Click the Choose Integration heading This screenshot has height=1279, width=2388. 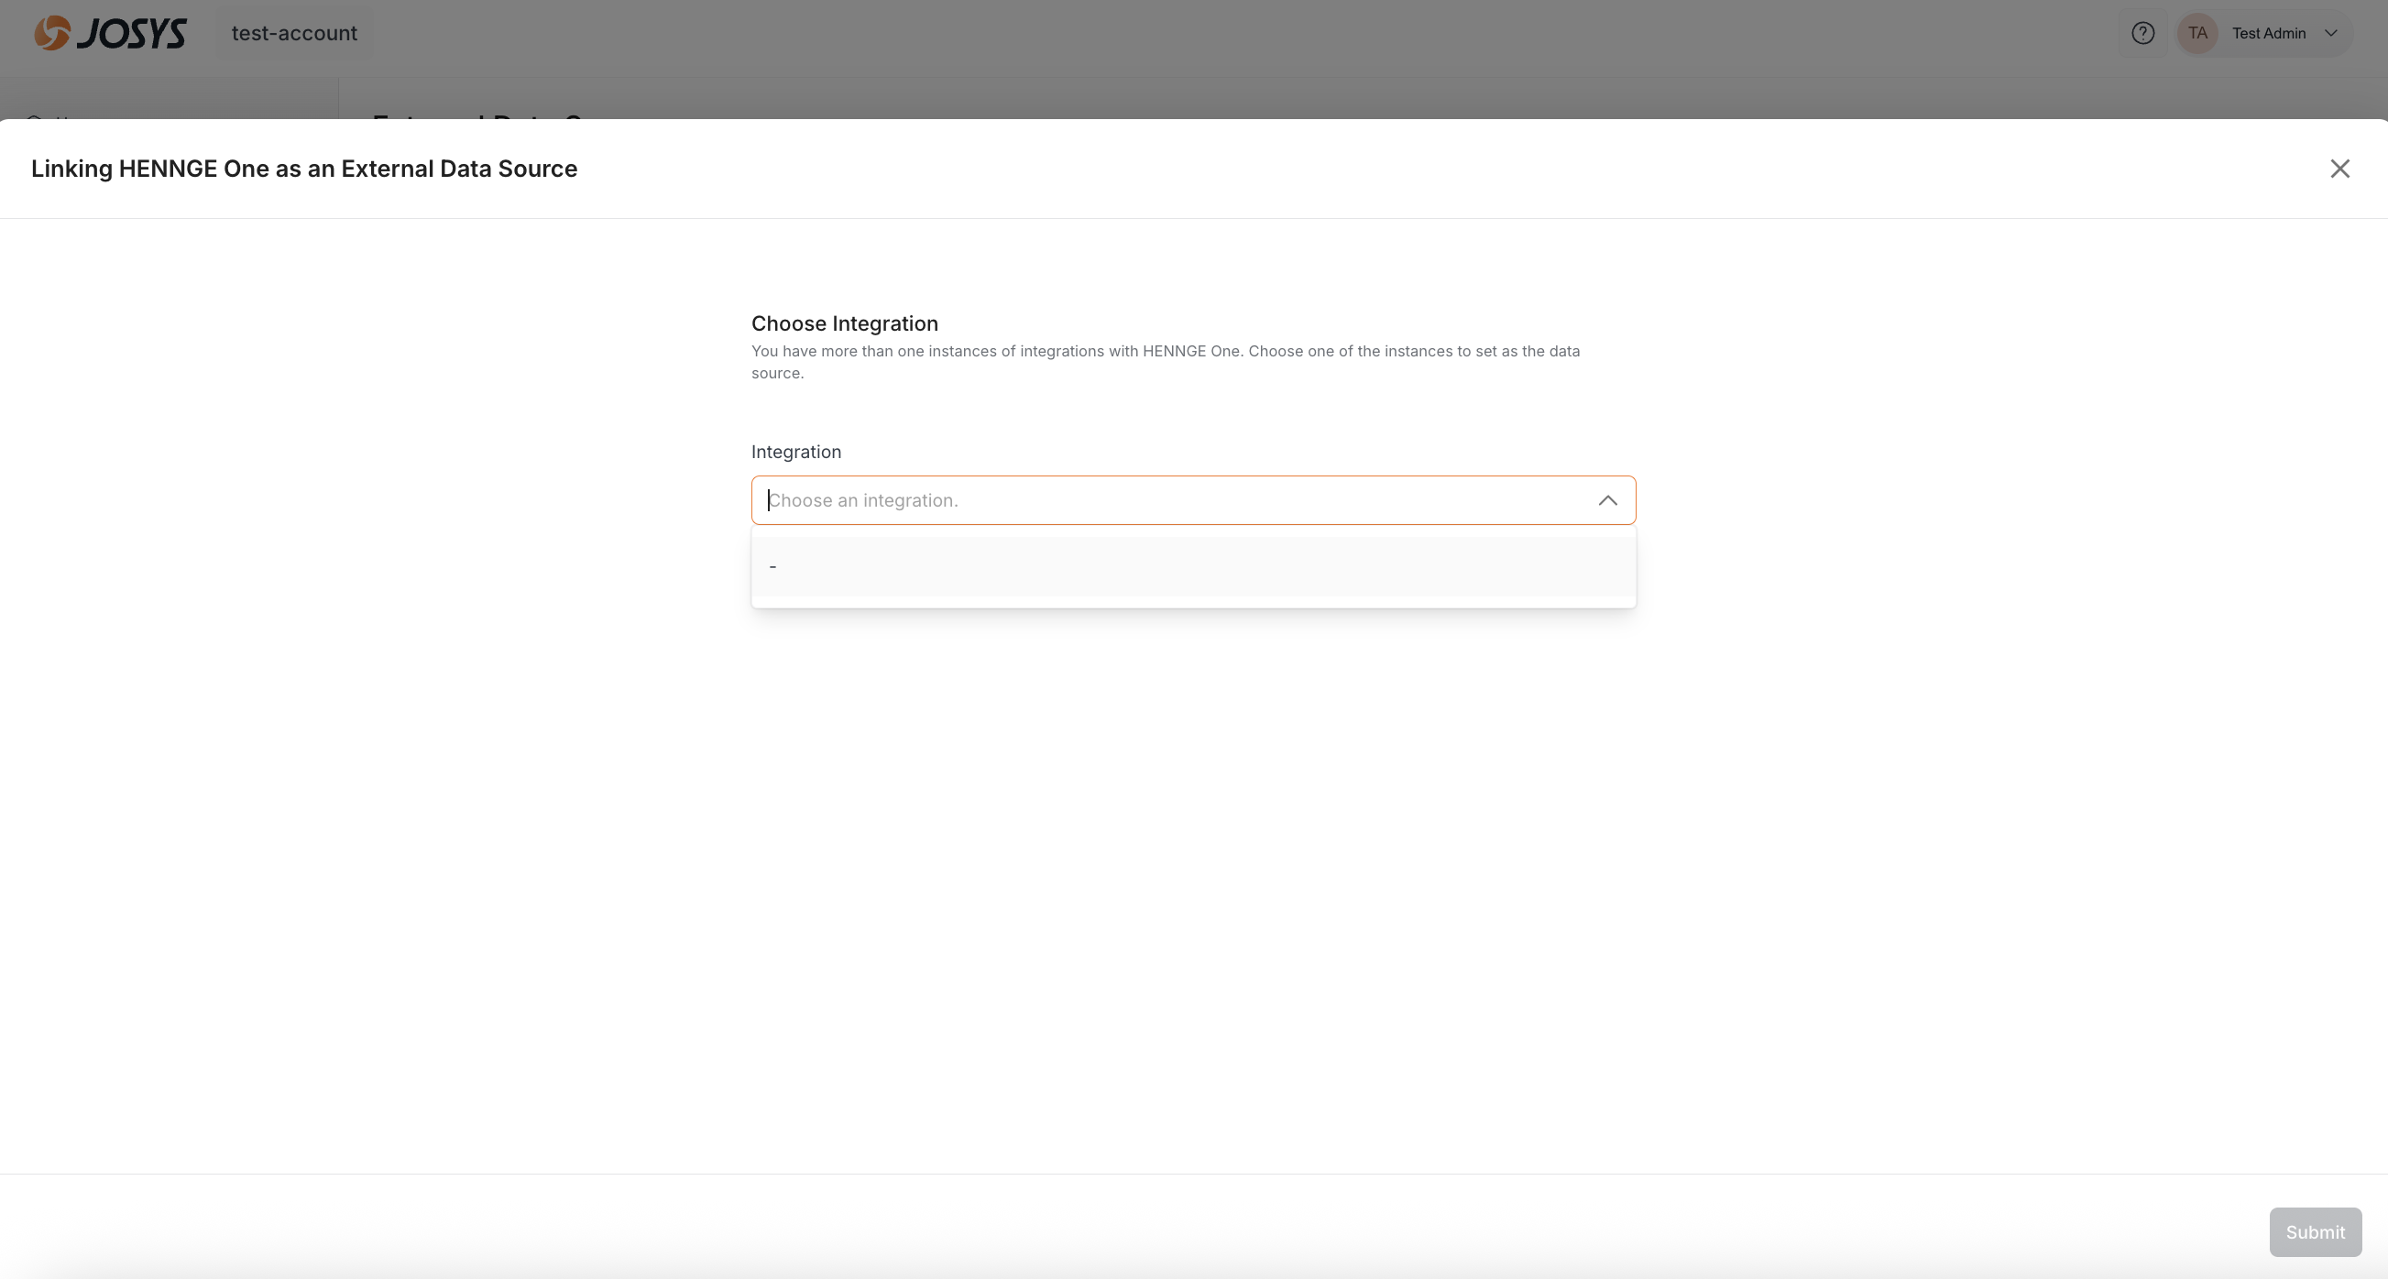[x=844, y=323]
